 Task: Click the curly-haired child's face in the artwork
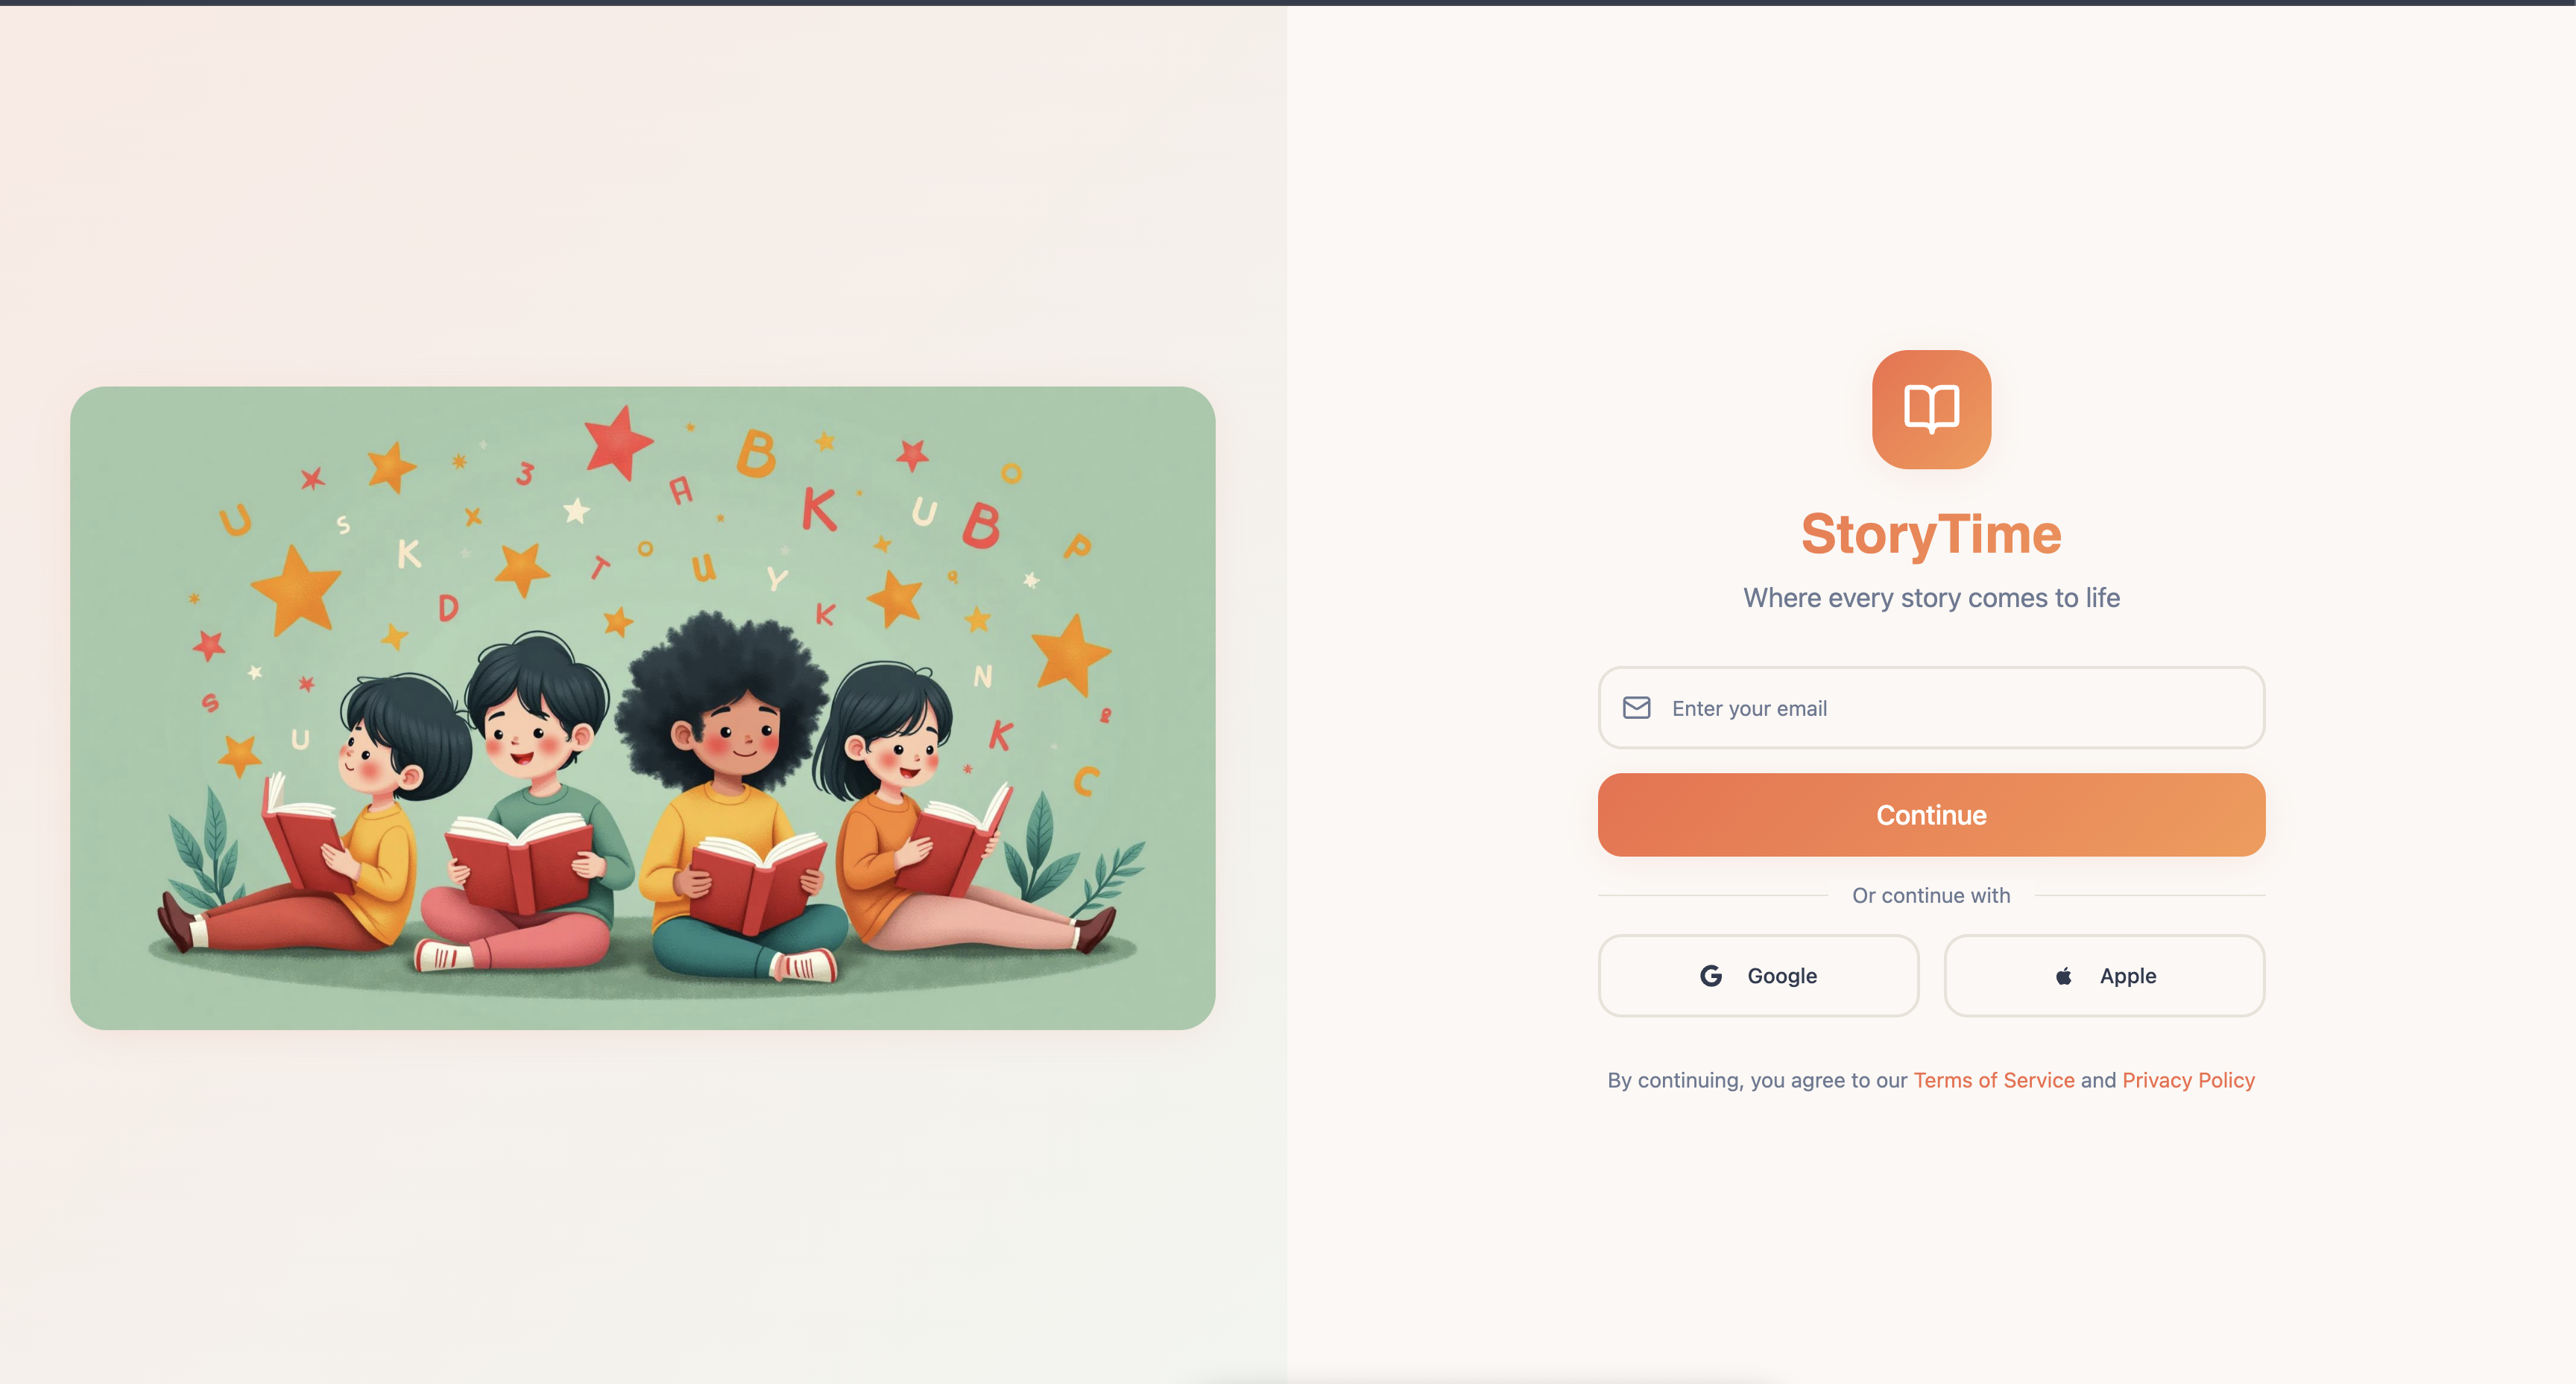tap(739, 734)
